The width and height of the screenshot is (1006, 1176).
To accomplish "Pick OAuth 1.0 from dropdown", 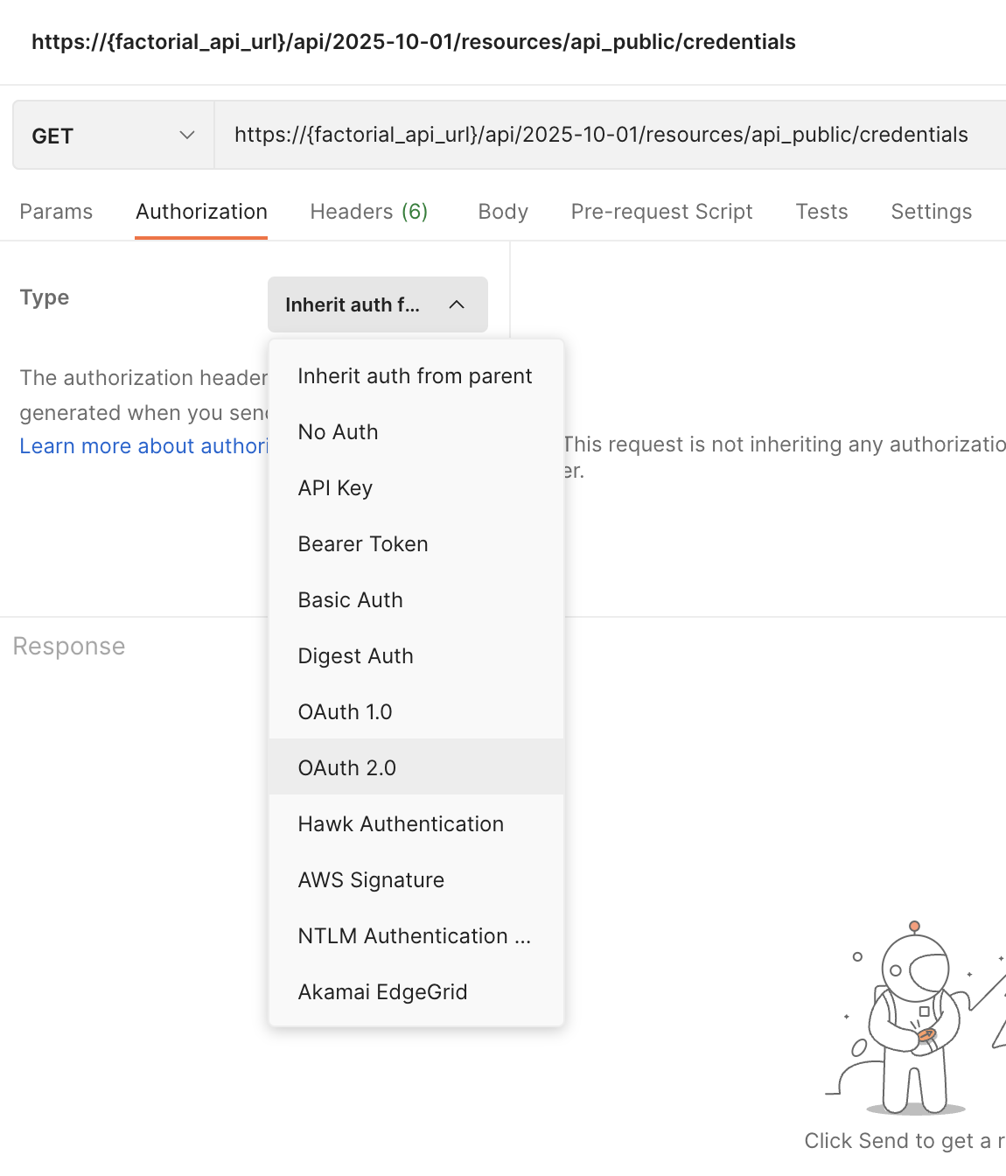I will click(x=416, y=712).
